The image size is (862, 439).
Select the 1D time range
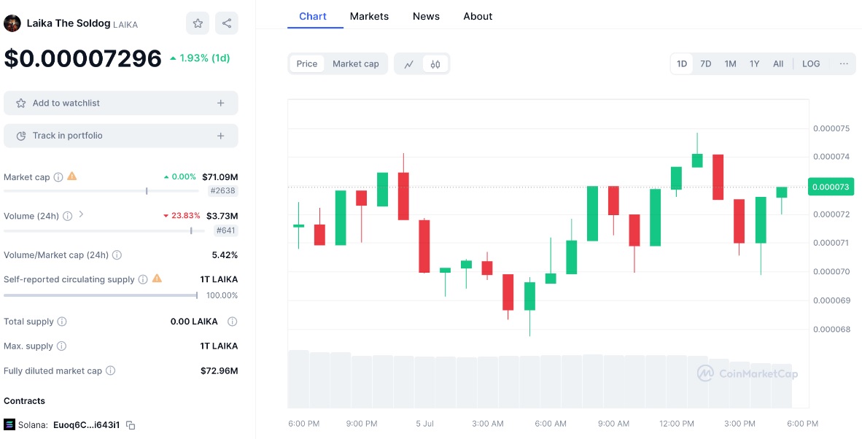coord(682,63)
